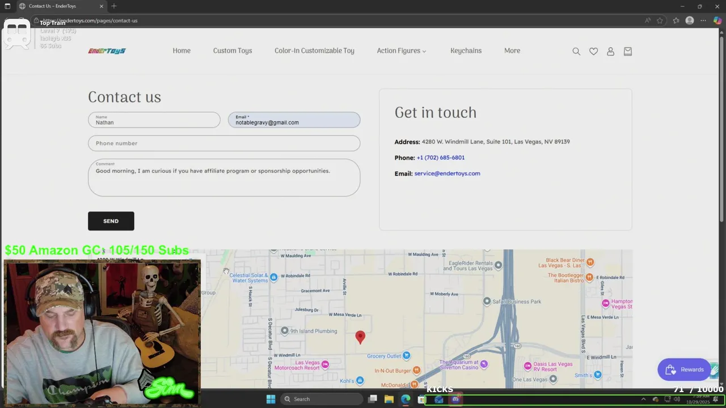The width and height of the screenshot is (726, 408).
Task: Click the Phone number input field
Action: (x=224, y=143)
